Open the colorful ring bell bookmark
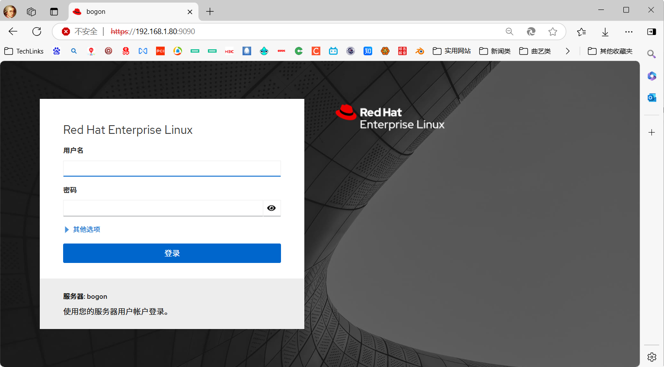This screenshot has height=367, width=664. (178, 51)
